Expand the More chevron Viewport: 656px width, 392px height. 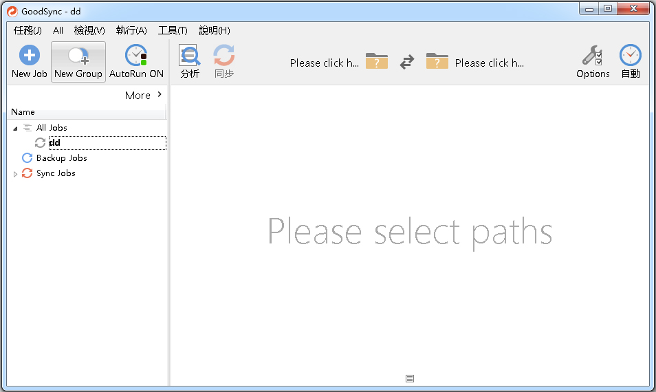[160, 94]
